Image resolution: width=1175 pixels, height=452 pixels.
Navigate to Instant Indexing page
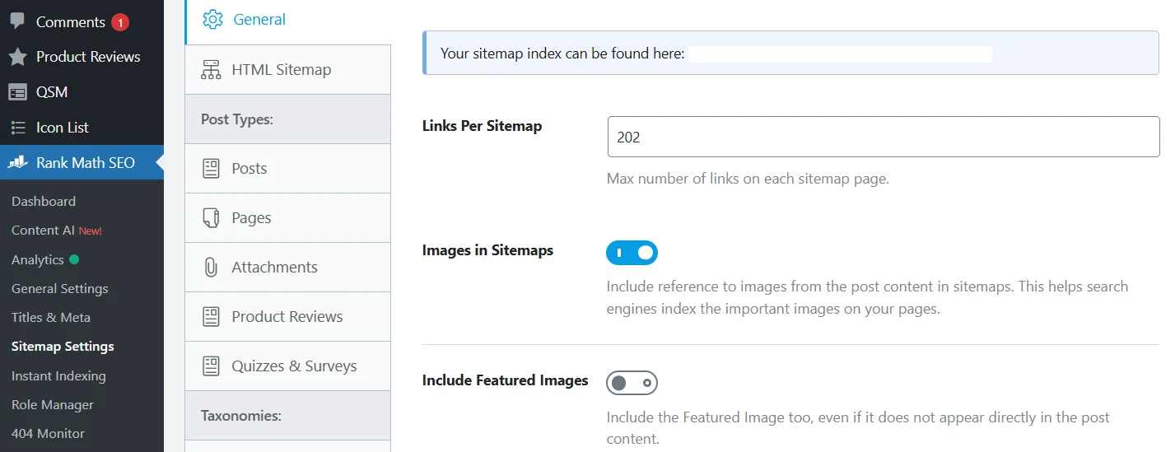coord(58,376)
